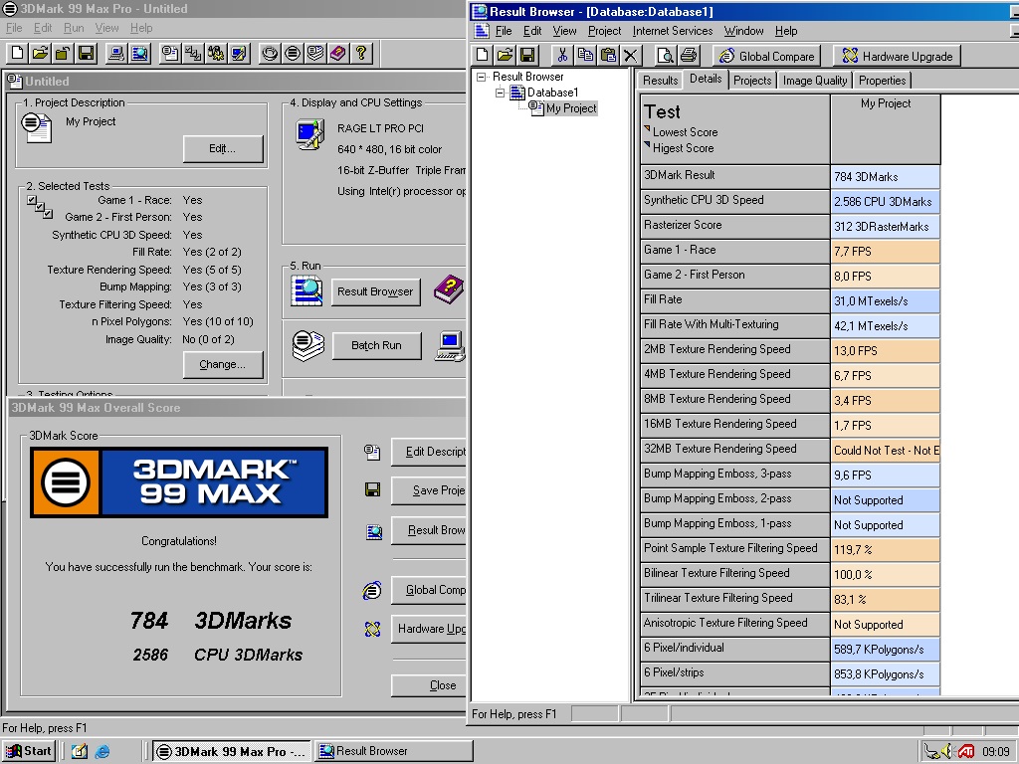This screenshot has height=764, width=1019.
Task: Click the Delete X icon in Result Browser toolbar
Action: [x=630, y=56]
